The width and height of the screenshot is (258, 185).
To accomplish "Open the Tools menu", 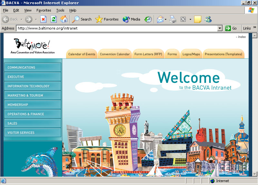I will click(60, 10).
